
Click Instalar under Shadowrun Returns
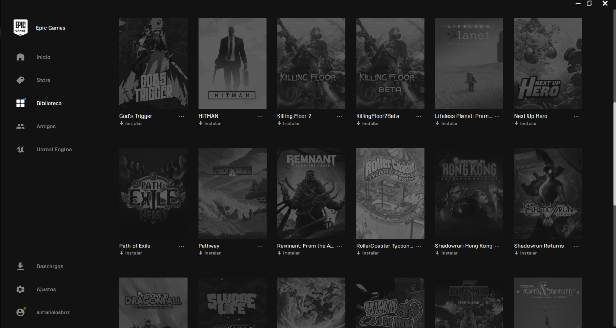pos(525,253)
